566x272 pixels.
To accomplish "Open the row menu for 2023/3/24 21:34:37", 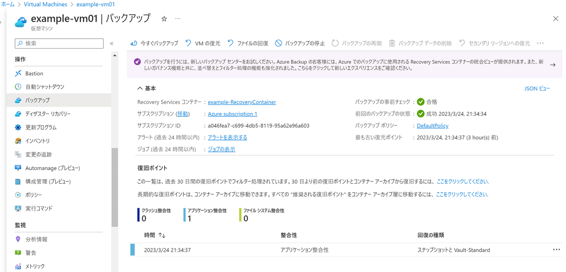I will coord(557,250).
